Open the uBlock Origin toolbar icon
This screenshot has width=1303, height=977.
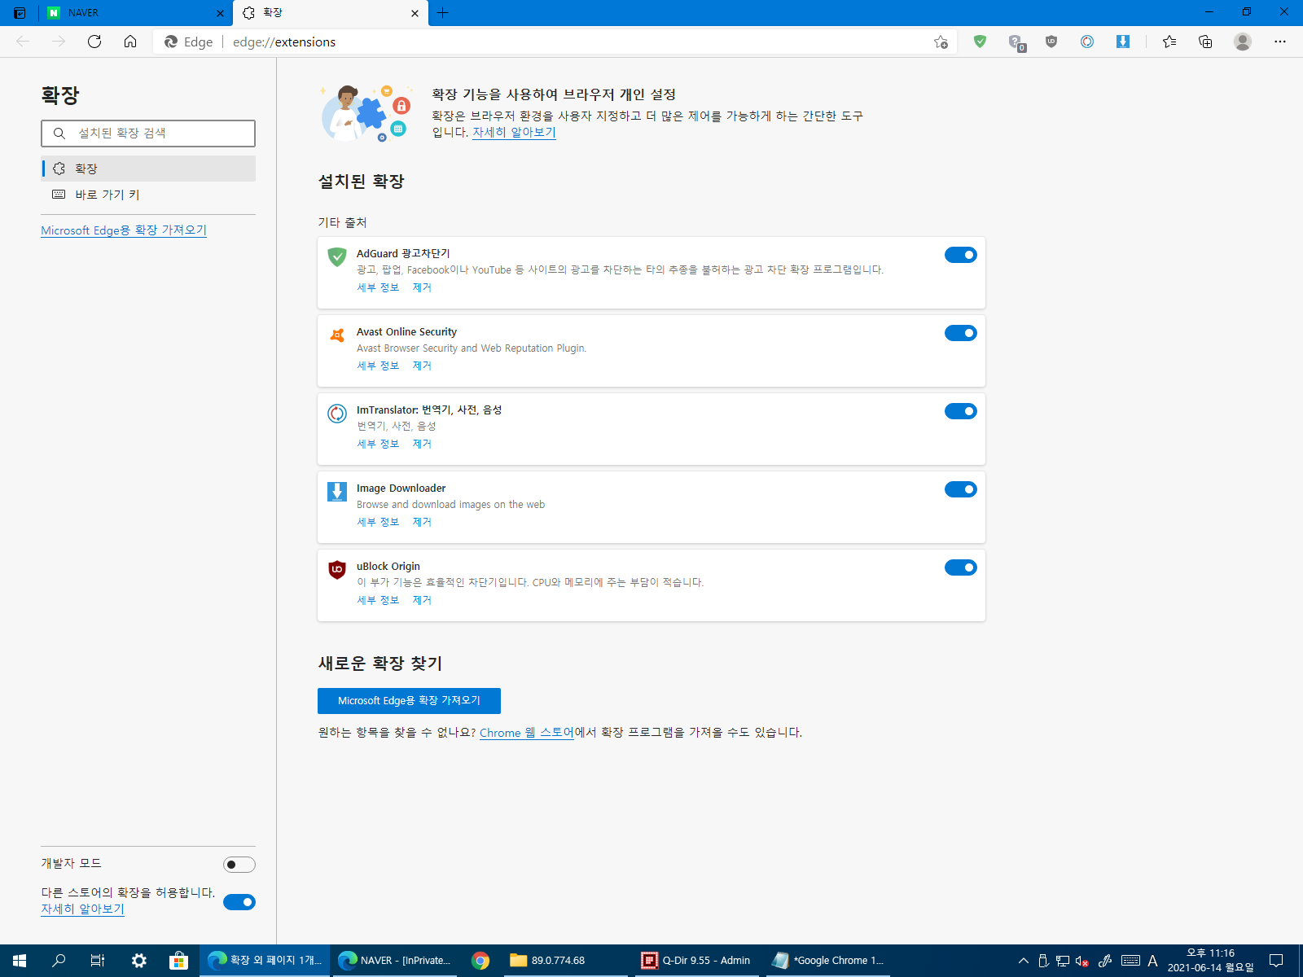click(1051, 42)
